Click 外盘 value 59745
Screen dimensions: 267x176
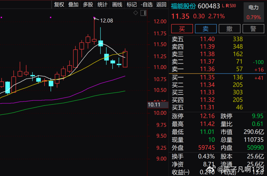point(206,148)
